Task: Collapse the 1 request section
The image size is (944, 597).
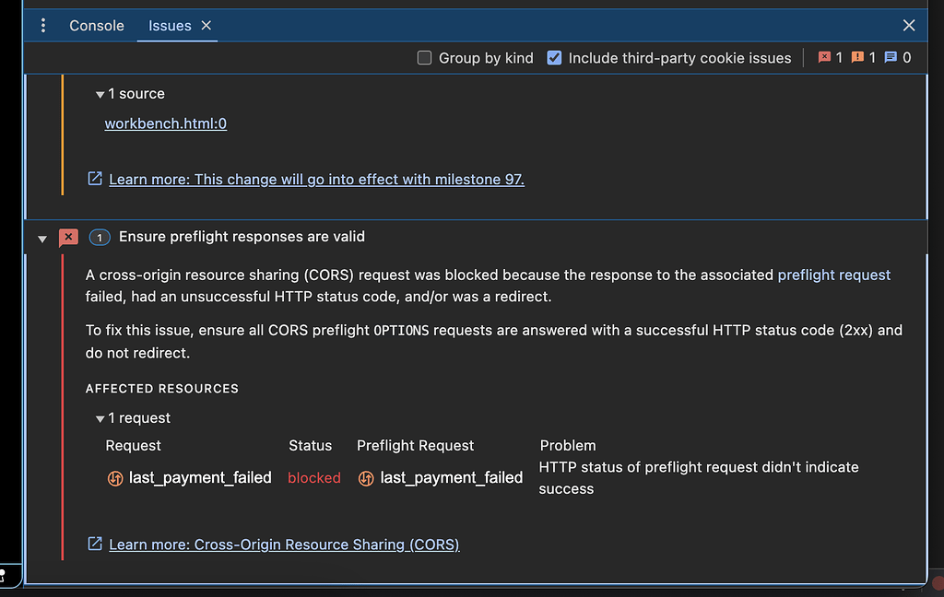Action: (100, 417)
